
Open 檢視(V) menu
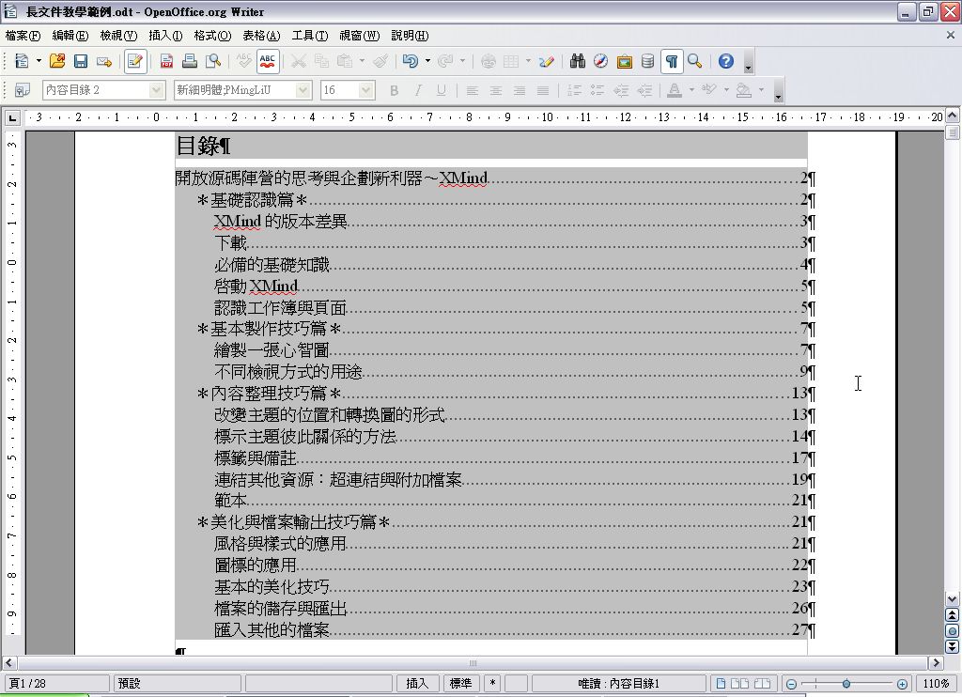[118, 36]
